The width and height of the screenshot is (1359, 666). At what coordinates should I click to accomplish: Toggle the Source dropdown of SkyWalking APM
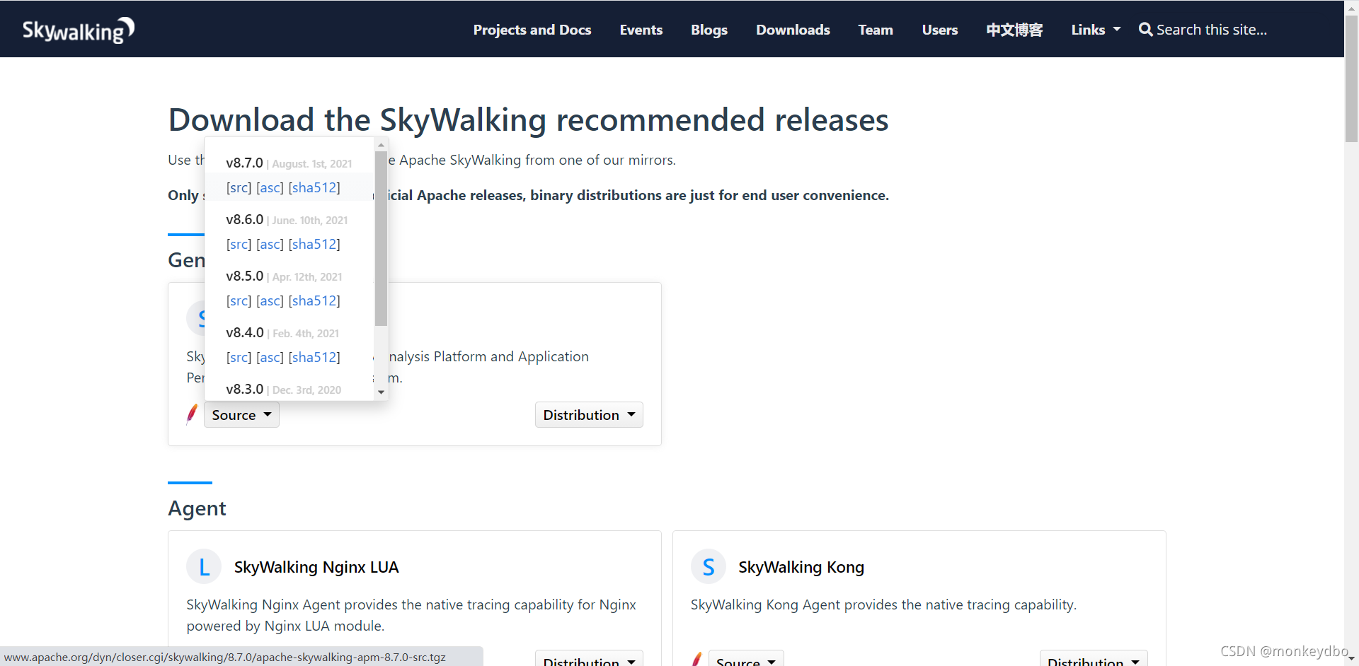(x=241, y=415)
